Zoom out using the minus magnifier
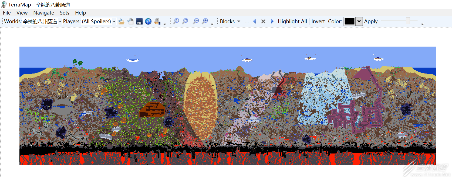 [x=196, y=21]
